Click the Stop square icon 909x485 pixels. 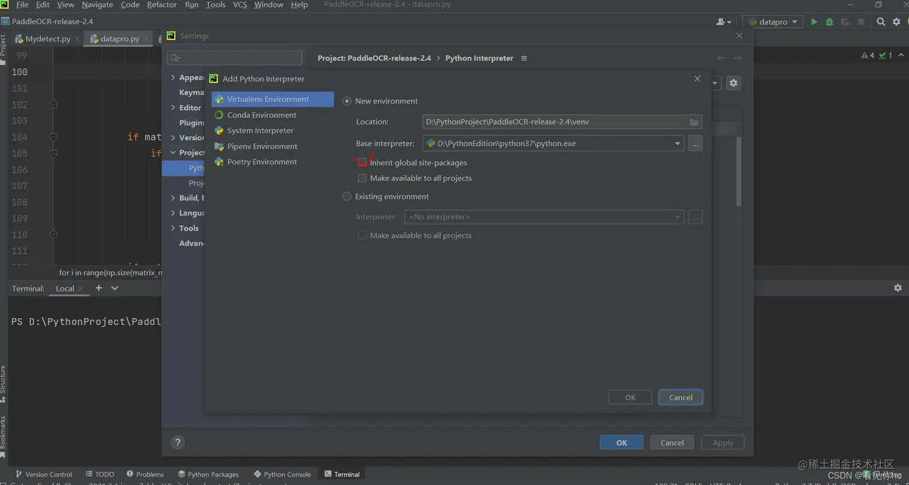coord(861,22)
